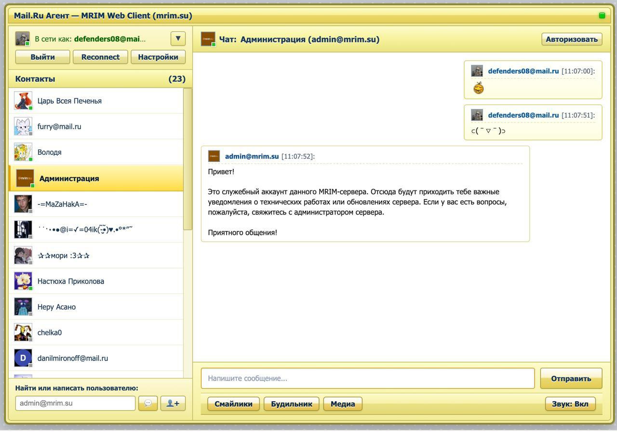The height and width of the screenshot is (432, 617).
Task: Focus the Напишите сообщение message field
Action: 368,378
